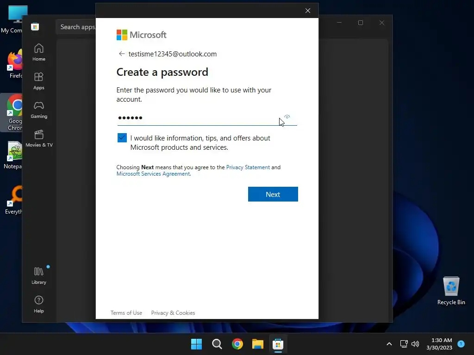Image resolution: width=474 pixels, height=355 pixels.
Task: Open Library in Store sidebar
Action: [39, 275]
